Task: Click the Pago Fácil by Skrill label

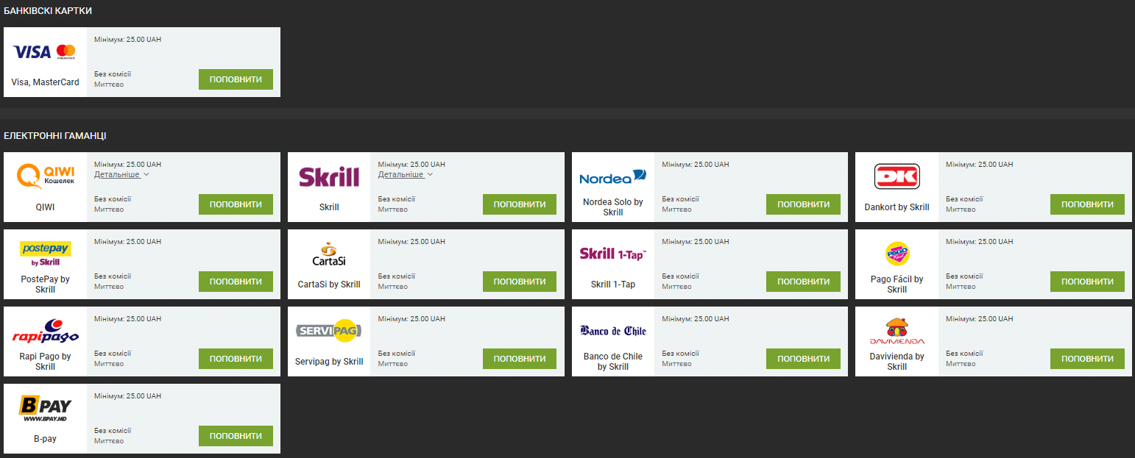Action: (897, 285)
